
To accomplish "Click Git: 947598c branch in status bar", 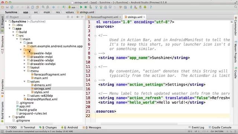I will pyautogui.click(x=217, y=131).
